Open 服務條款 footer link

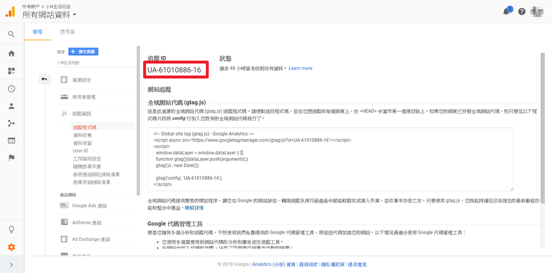[308, 264]
